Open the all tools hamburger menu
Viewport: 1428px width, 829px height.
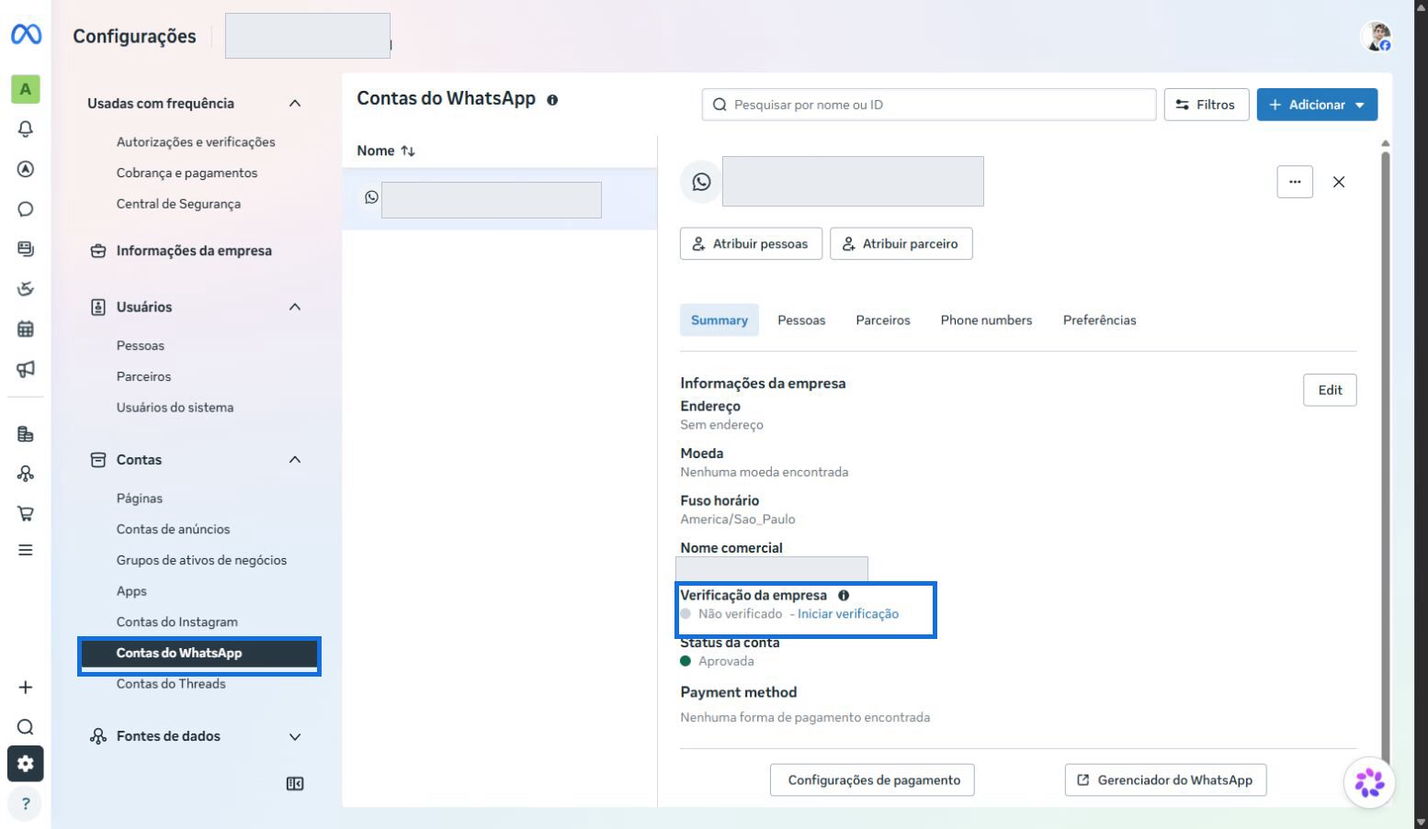[26, 550]
